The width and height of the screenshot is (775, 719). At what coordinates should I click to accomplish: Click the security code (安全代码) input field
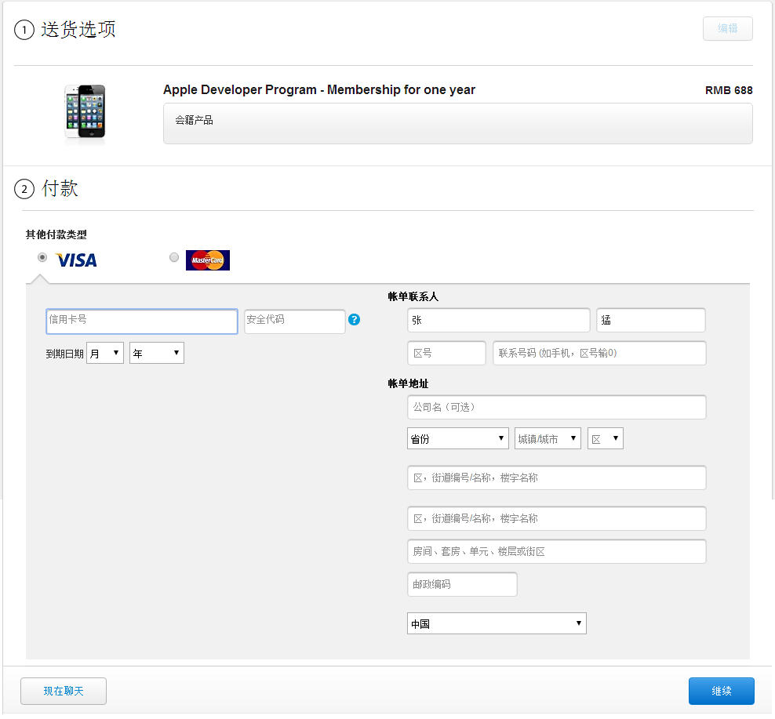point(295,321)
